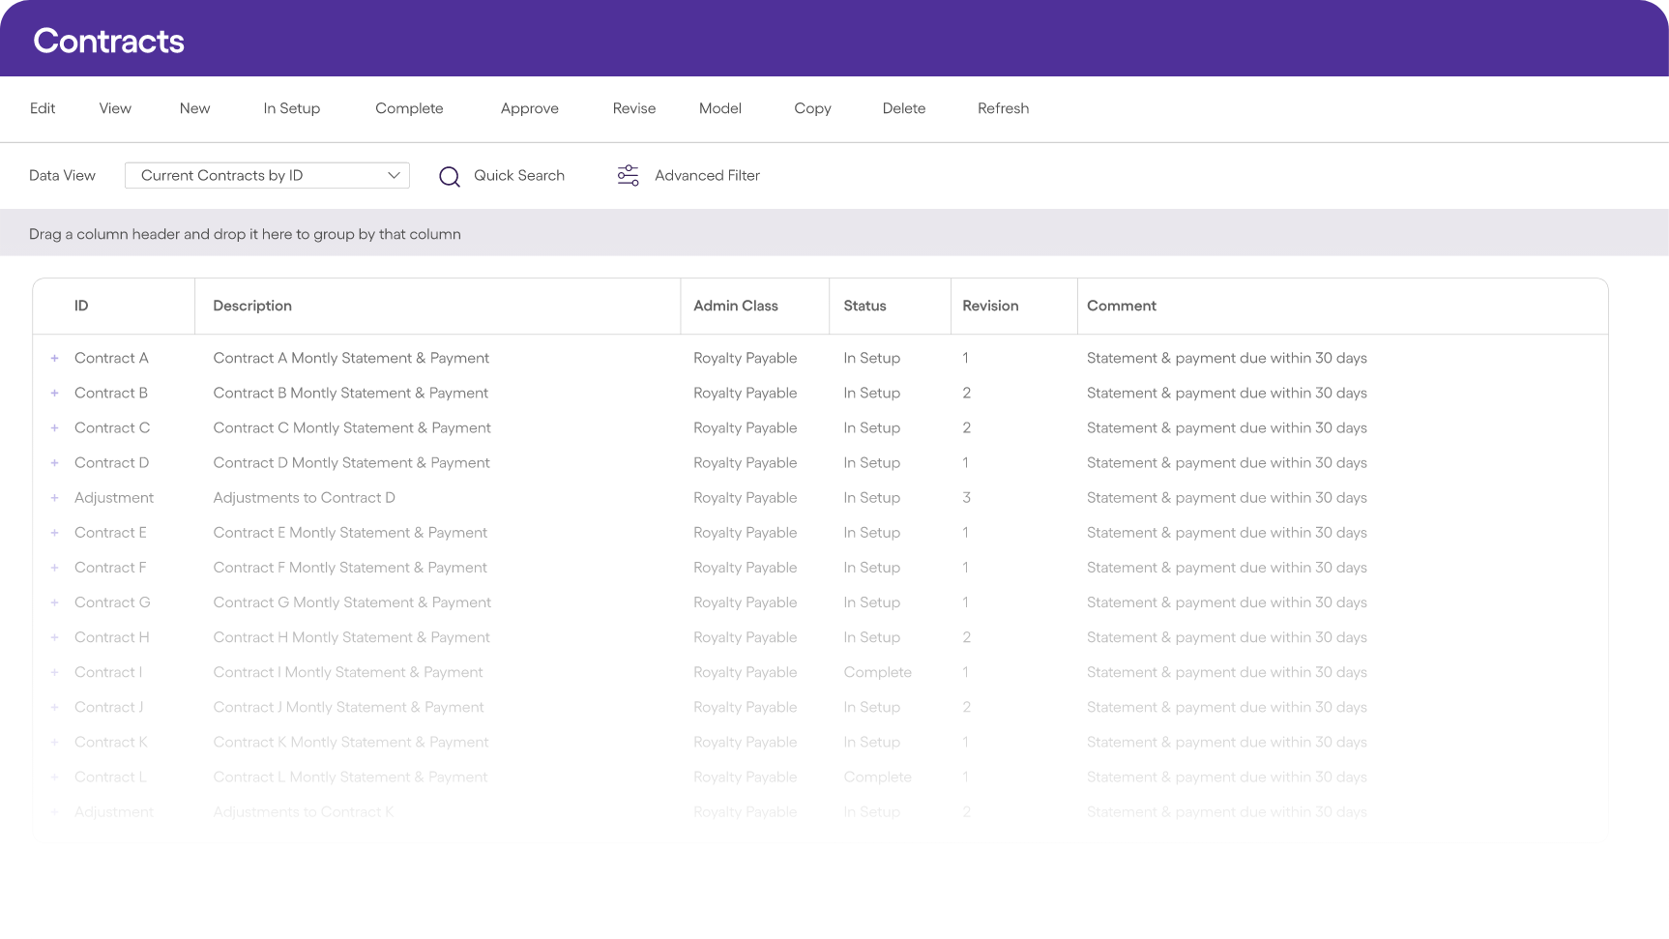Expand the Contract I row

click(55, 672)
